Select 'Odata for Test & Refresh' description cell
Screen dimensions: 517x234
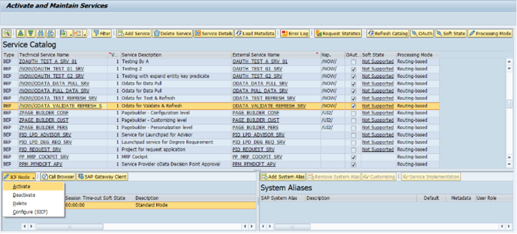click(176, 98)
